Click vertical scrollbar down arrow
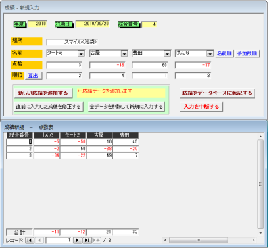The height and width of the screenshot is (248, 269). [x=260, y=233]
